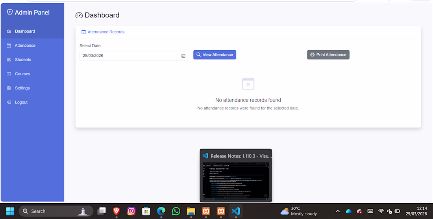Open the weather widget showing 30°C
Image resolution: width=433 pixels, height=219 pixels.
pos(298,211)
